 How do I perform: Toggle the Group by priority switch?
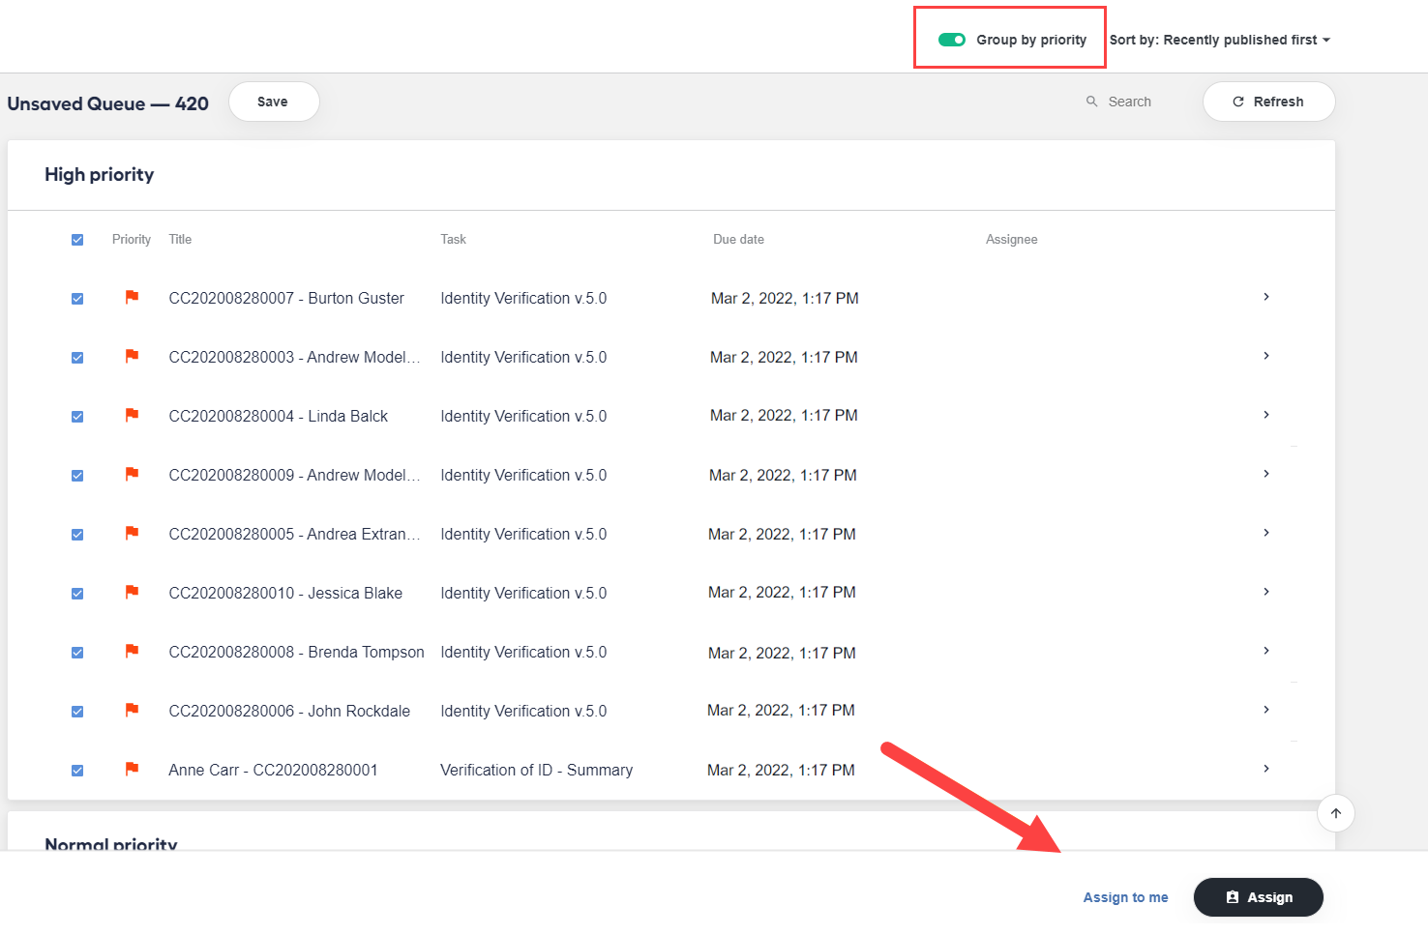click(952, 40)
